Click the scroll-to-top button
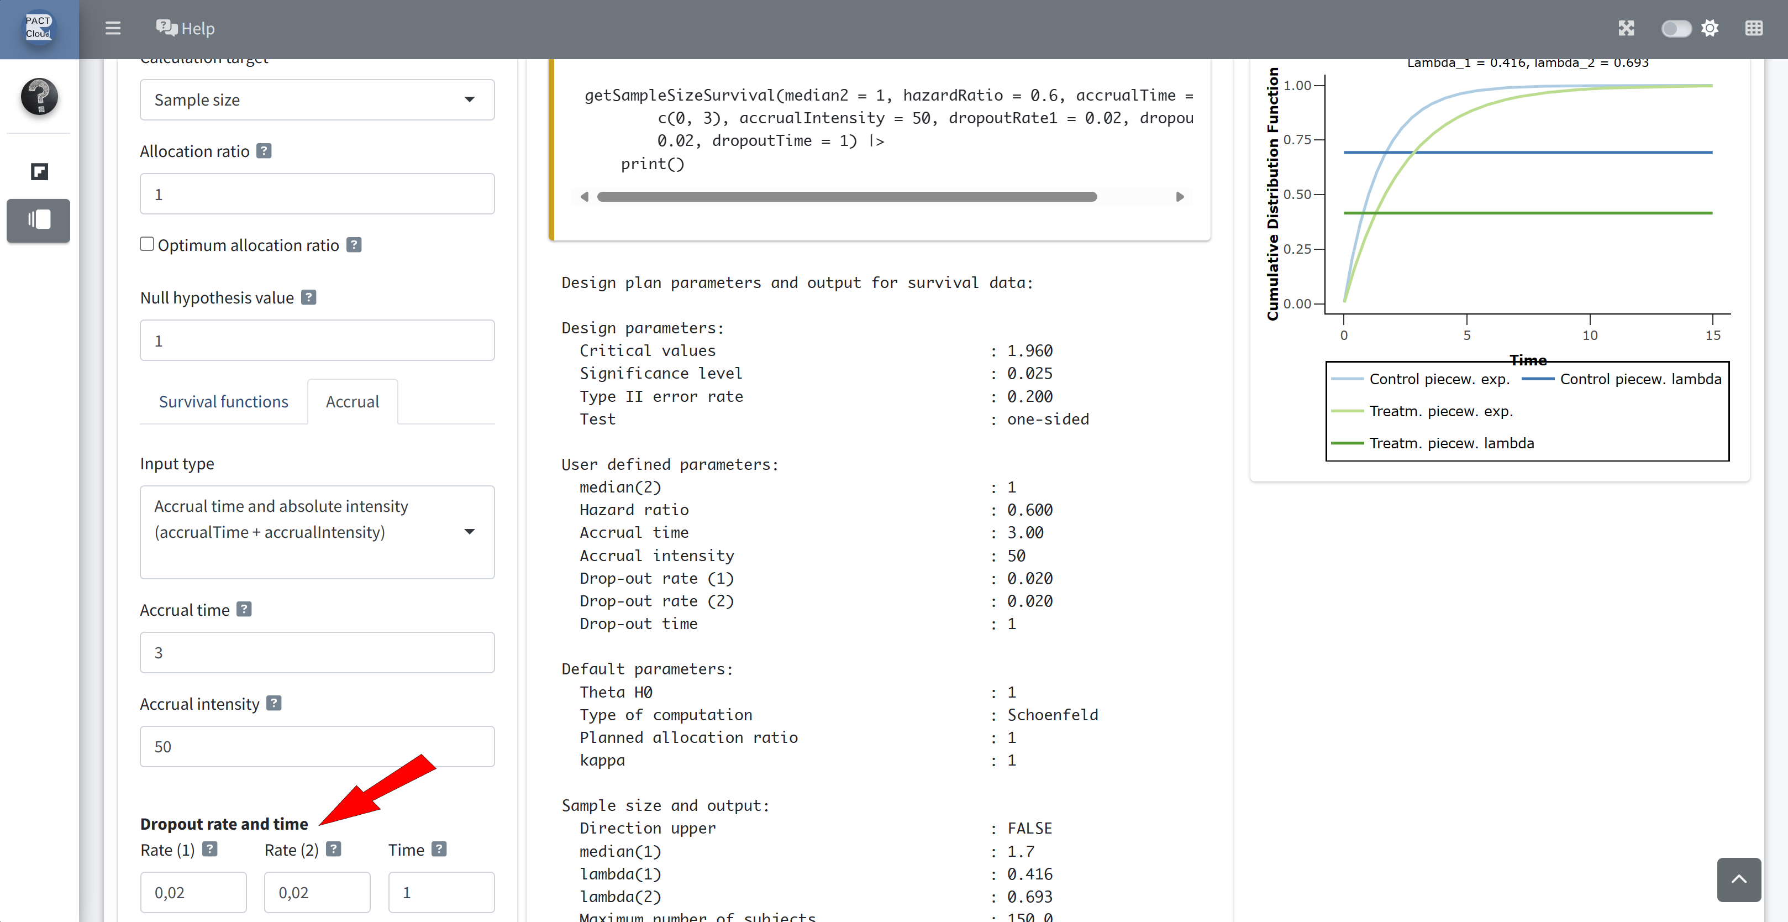1788x922 pixels. coord(1738,879)
